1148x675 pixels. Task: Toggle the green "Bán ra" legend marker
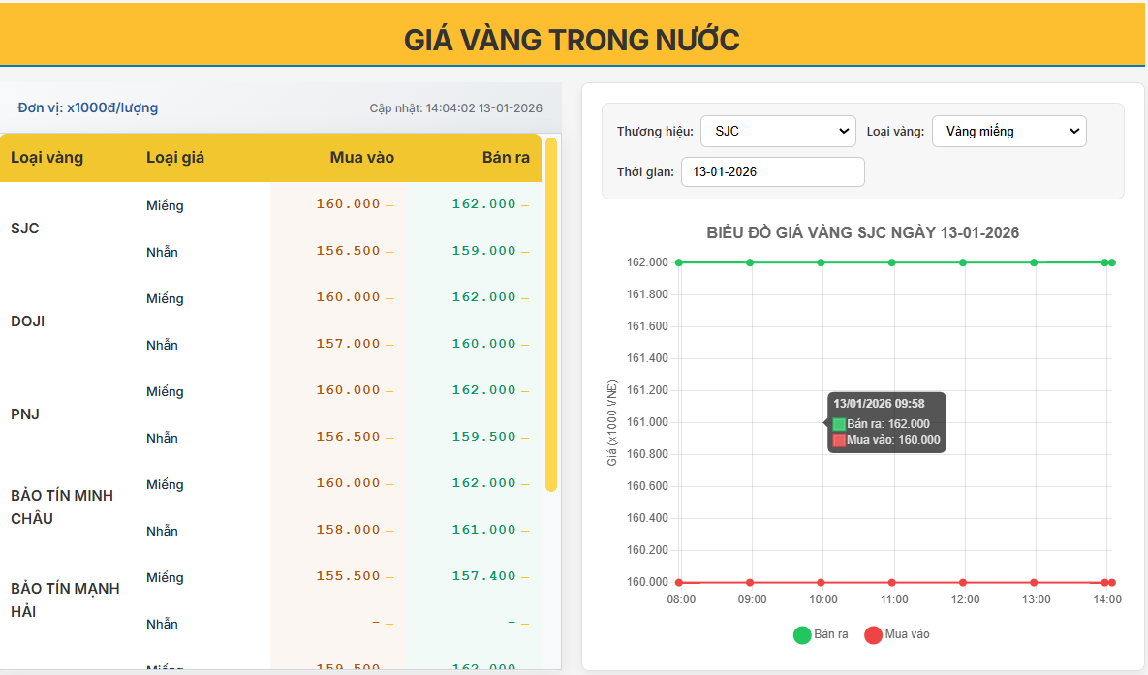click(800, 634)
